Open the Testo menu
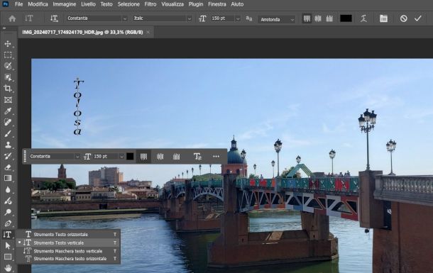 106,4
